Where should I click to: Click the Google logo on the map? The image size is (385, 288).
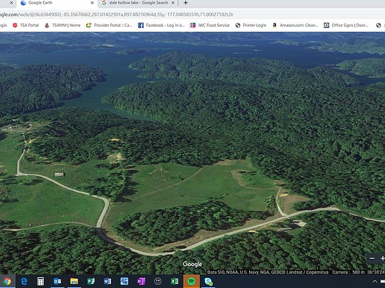point(192,264)
